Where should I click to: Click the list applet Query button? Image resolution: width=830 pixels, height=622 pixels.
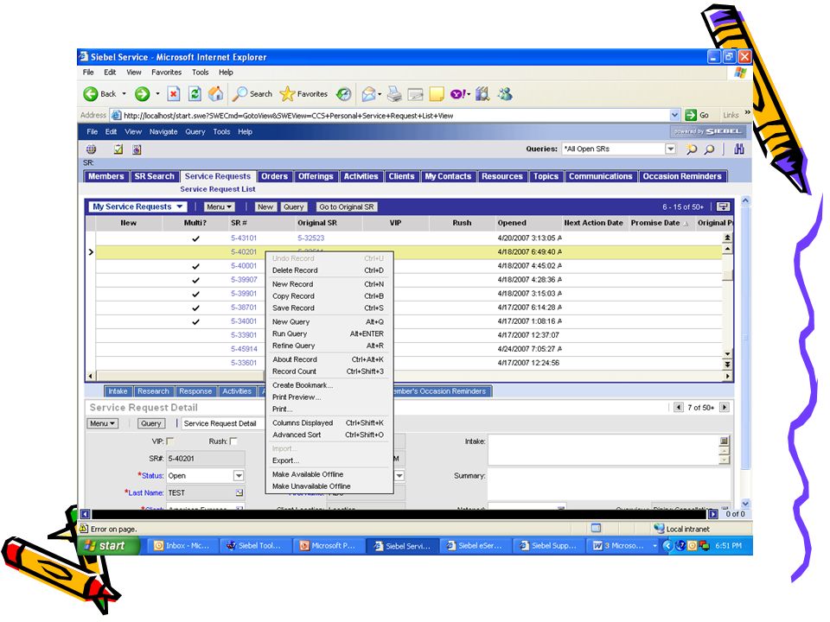[293, 206]
